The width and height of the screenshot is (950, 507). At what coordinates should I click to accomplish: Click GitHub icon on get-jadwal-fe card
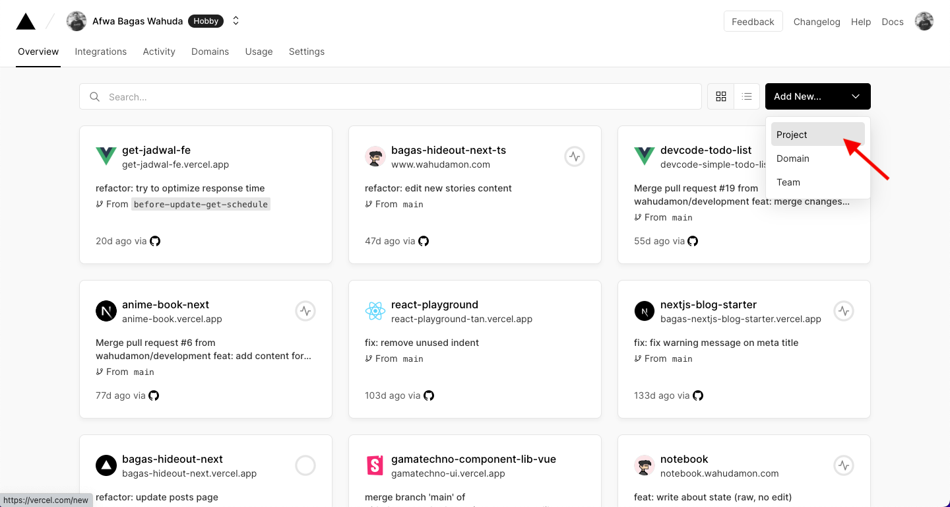[x=155, y=241]
